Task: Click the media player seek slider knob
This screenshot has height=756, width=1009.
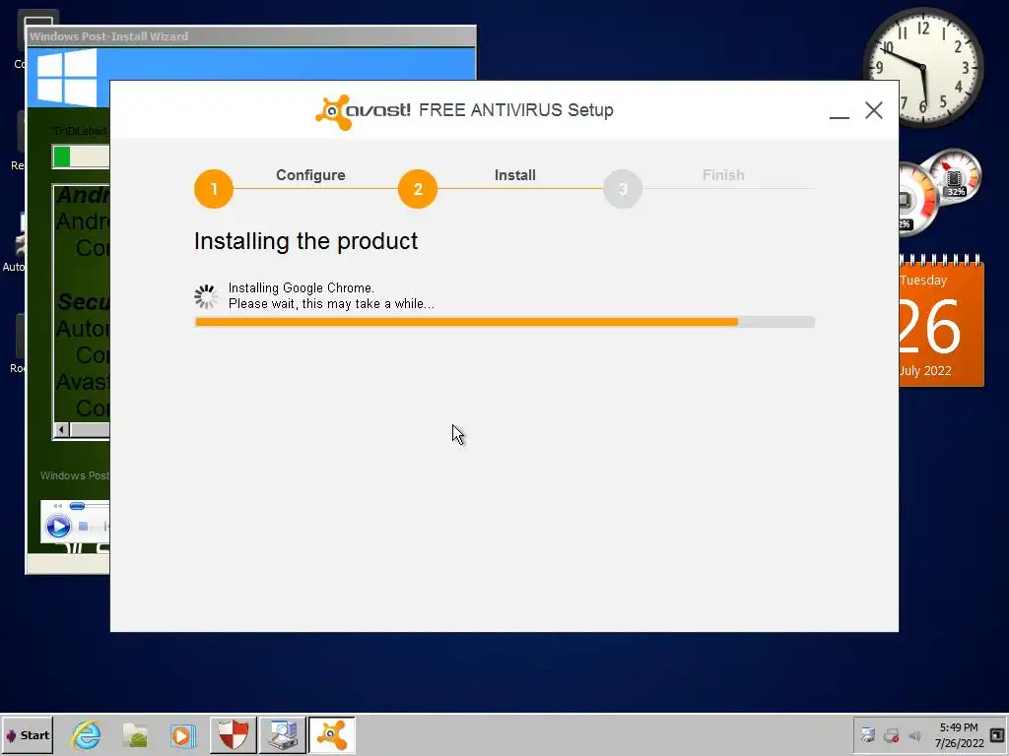Action: point(77,507)
